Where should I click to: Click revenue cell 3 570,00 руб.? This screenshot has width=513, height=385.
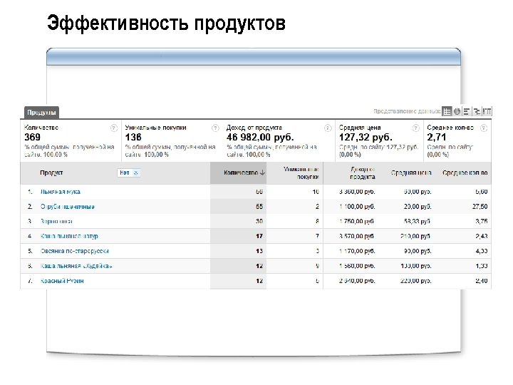coord(357,236)
